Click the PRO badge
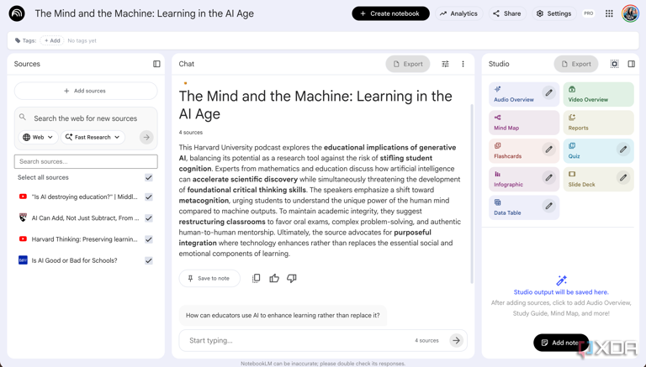The height and width of the screenshot is (367, 646). coord(588,13)
